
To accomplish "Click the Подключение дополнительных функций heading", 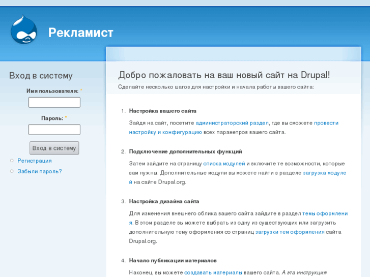I will pos(185,151).
